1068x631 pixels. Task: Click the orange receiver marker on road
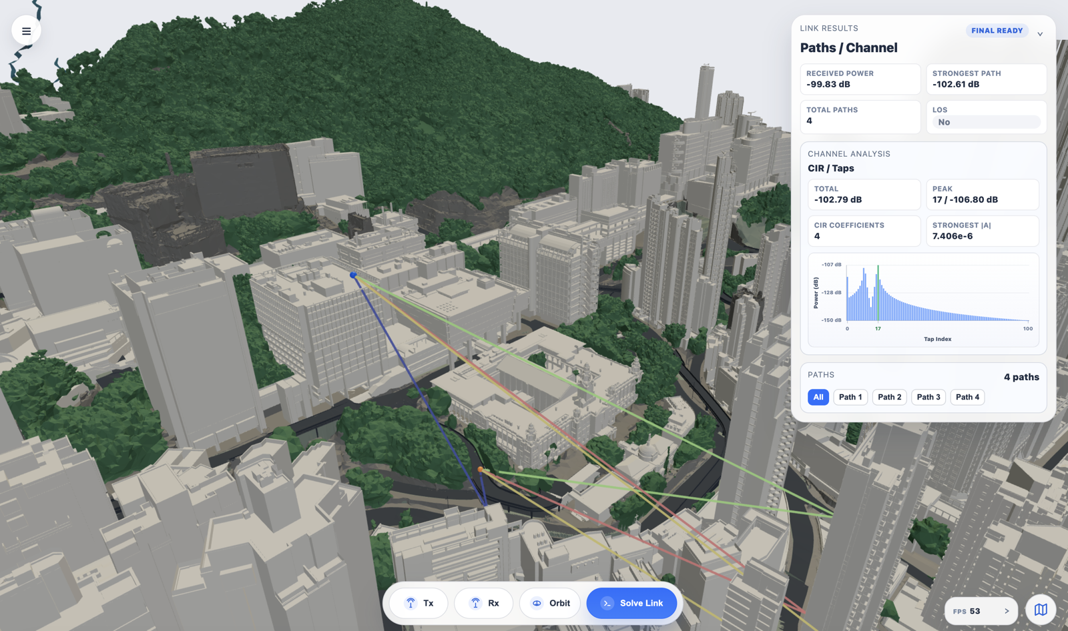(x=481, y=470)
